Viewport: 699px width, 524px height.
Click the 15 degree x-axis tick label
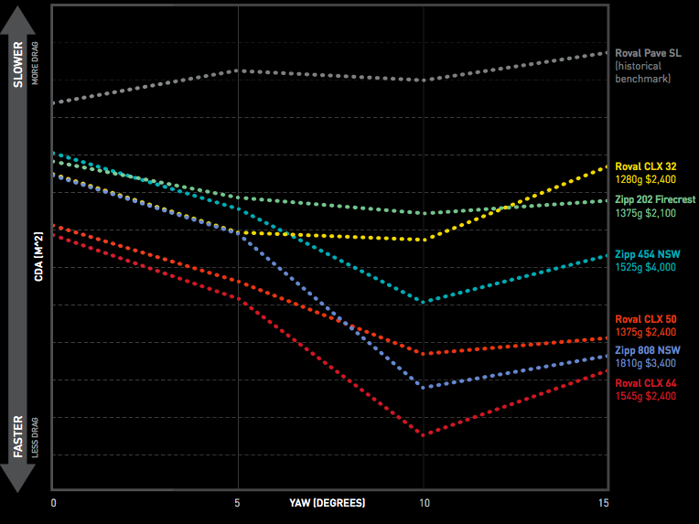604,503
